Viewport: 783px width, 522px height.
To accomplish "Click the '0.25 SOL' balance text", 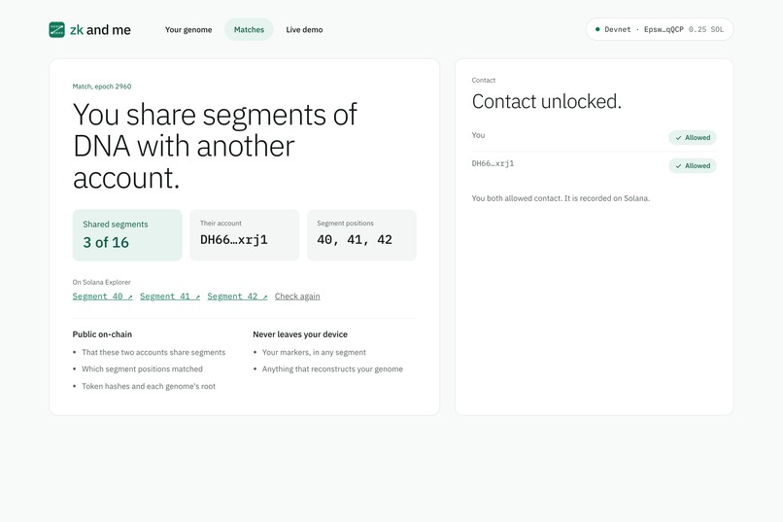I will point(706,29).
